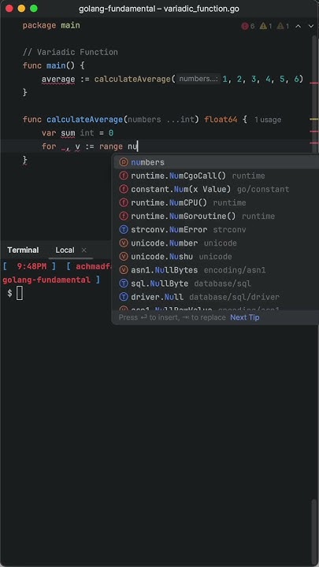This screenshot has width=319, height=567.
Task: Click the terminal vertical scrollbar
Action: (x=314, y=530)
